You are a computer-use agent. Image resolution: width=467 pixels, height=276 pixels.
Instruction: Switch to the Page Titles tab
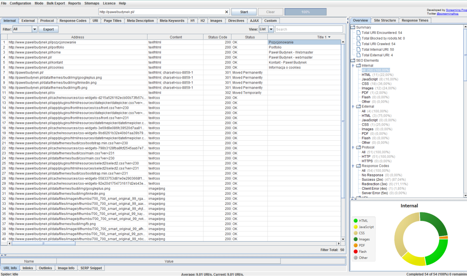[x=112, y=21]
